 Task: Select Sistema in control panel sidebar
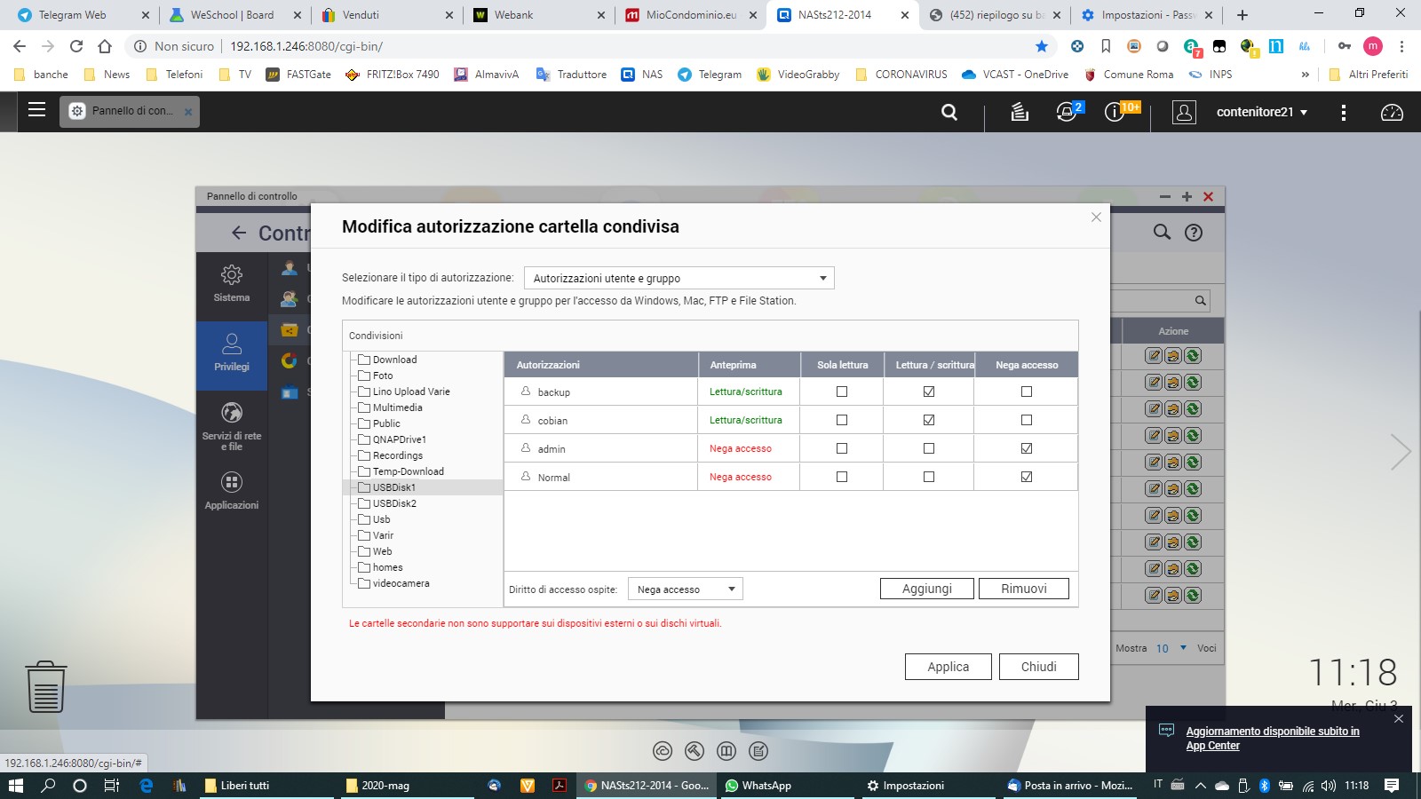click(x=232, y=283)
